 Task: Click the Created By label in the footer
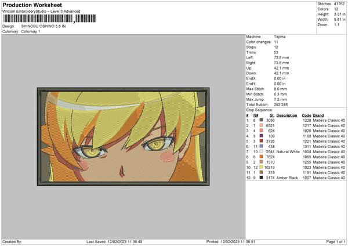click(12, 241)
